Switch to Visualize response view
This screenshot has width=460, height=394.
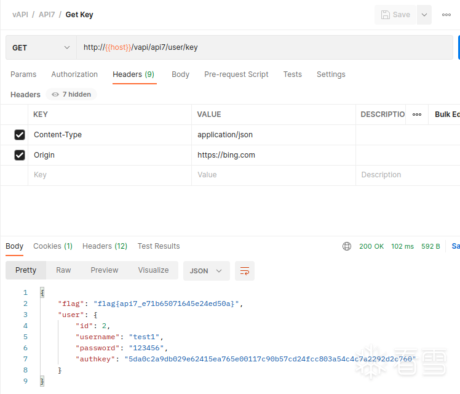pyautogui.click(x=153, y=270)
